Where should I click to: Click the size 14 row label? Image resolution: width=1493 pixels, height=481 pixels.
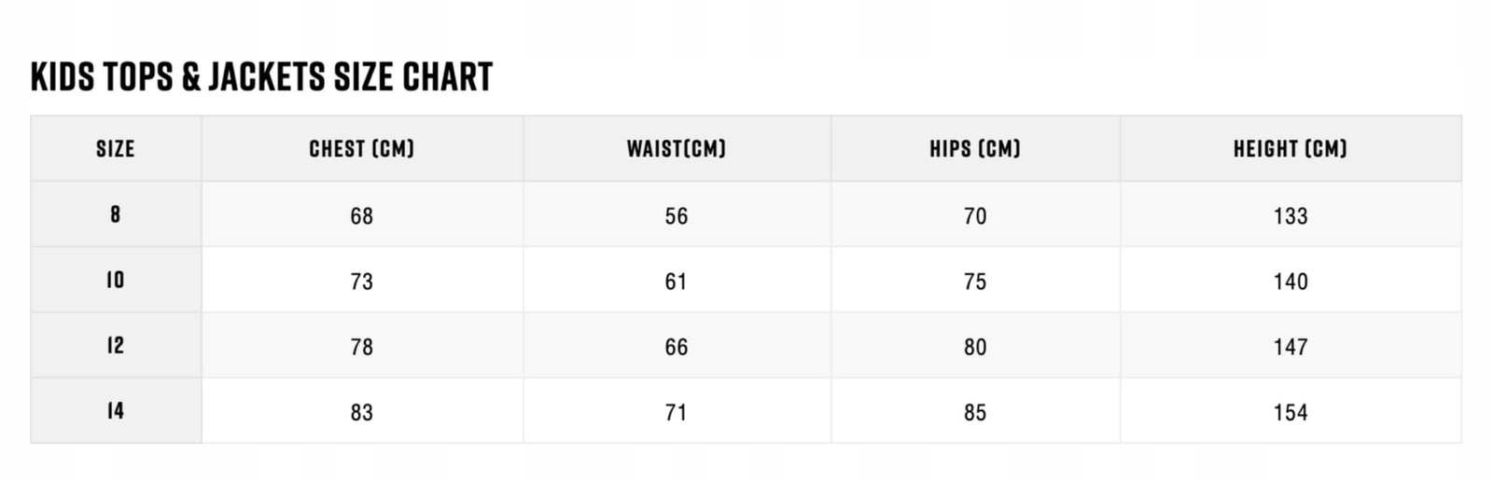(116, 411)
